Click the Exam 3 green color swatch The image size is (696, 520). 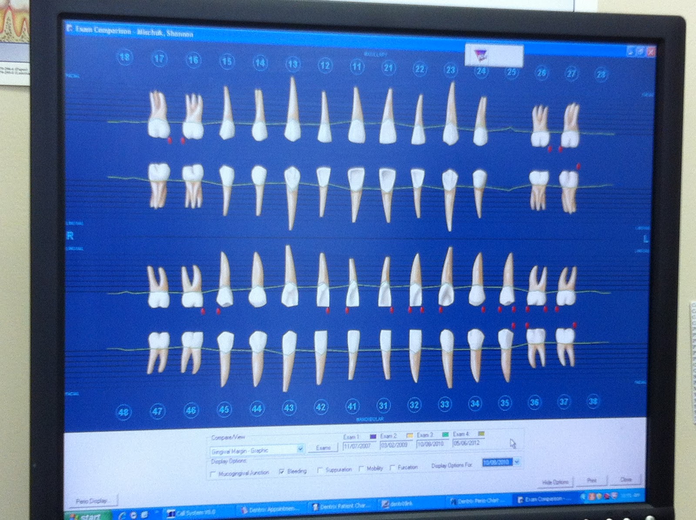click(445, 435)
